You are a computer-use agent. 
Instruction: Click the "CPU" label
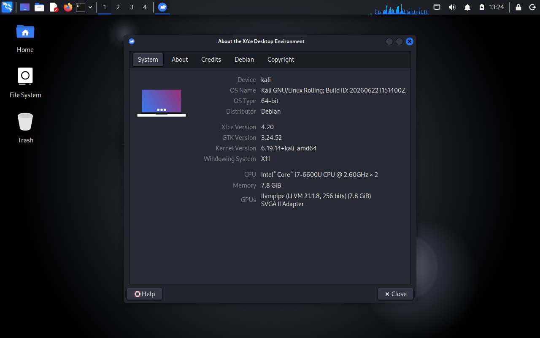[250, 174]
